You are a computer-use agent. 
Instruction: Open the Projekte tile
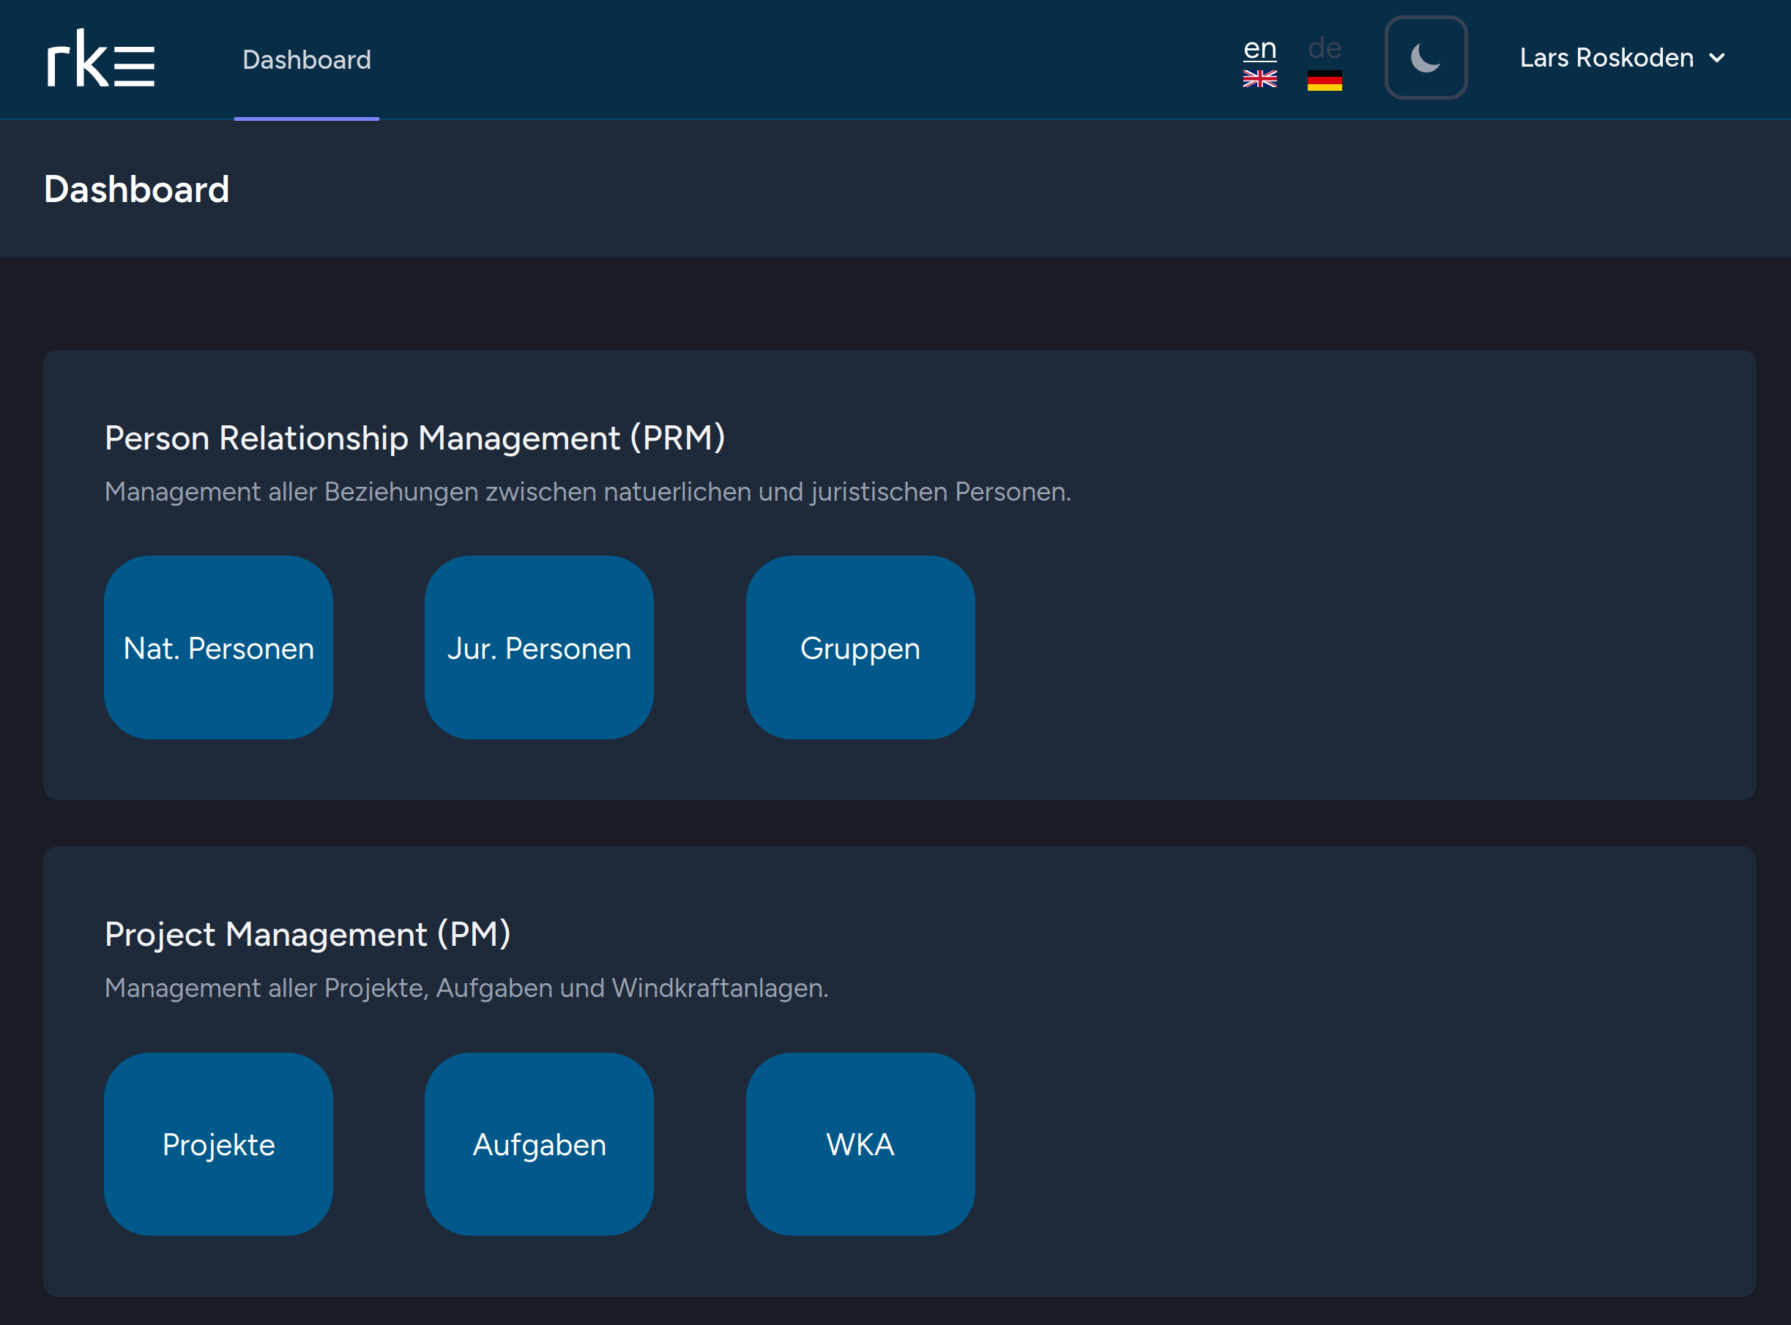point(218,1143)
